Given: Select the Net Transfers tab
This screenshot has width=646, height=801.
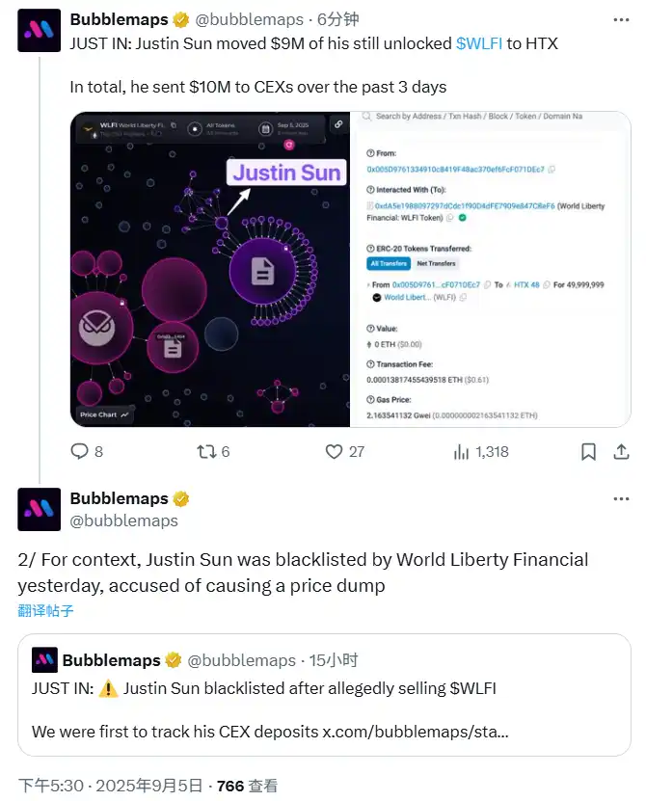Looking at the screenshot, I should pyautogui.click(x=437, y=263).
